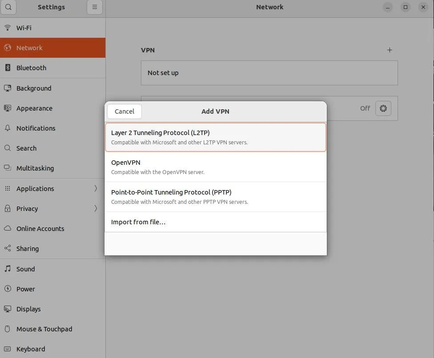Click the VPN section heading
This screenshot has height=358, width=434.
point(148,50)
